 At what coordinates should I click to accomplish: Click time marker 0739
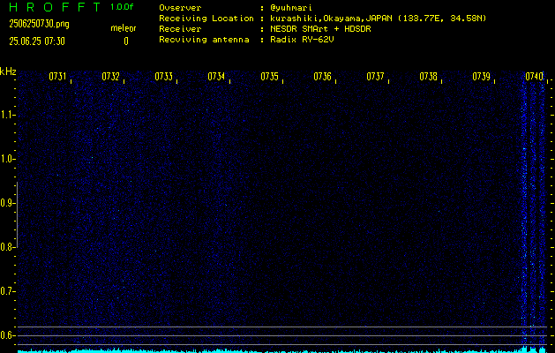click(482, 77)
